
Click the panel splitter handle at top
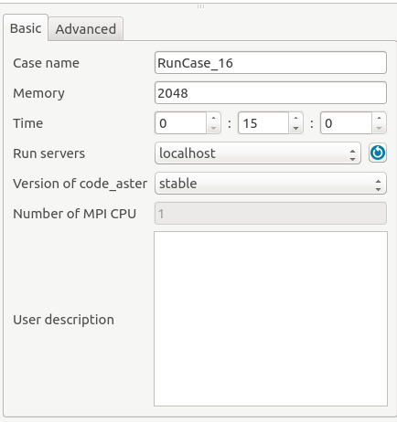[x=200, y=6]
